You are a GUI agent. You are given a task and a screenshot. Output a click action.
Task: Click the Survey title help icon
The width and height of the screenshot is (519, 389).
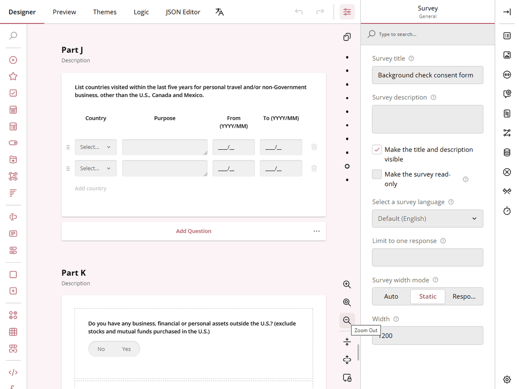tap(411, 59)
